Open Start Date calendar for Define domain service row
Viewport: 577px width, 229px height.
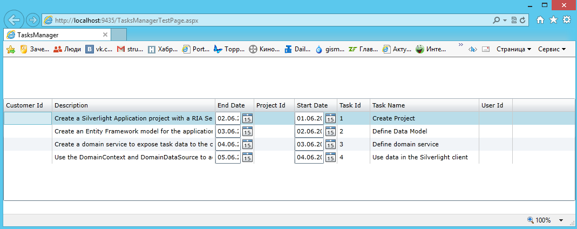point(330,144)
